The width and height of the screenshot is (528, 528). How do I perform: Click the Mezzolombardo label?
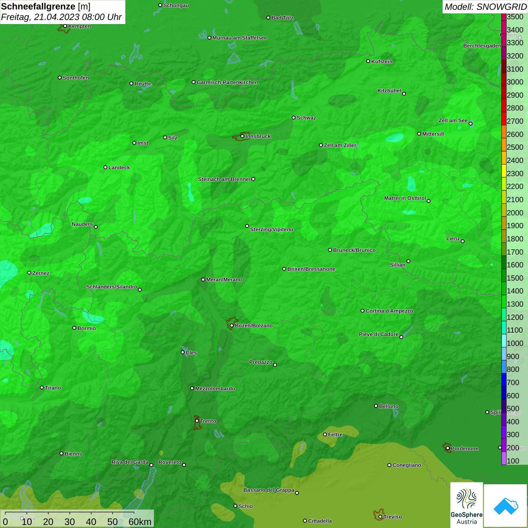pyautogui.click(x=215, y=388)
